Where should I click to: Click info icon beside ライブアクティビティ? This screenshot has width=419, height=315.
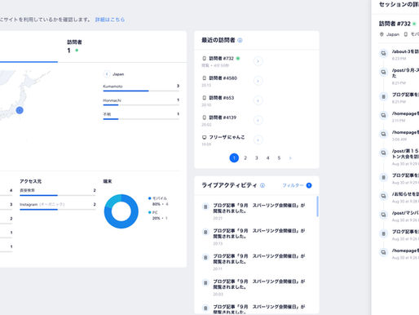tap(262, 185)
